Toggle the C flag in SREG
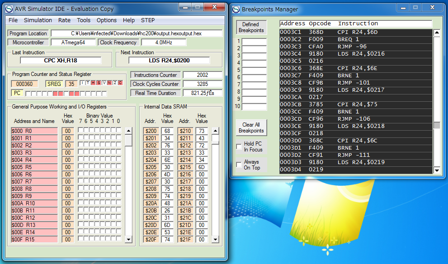Image resolution: width=448 pixels, height=264 pixels. coord(120,83)
